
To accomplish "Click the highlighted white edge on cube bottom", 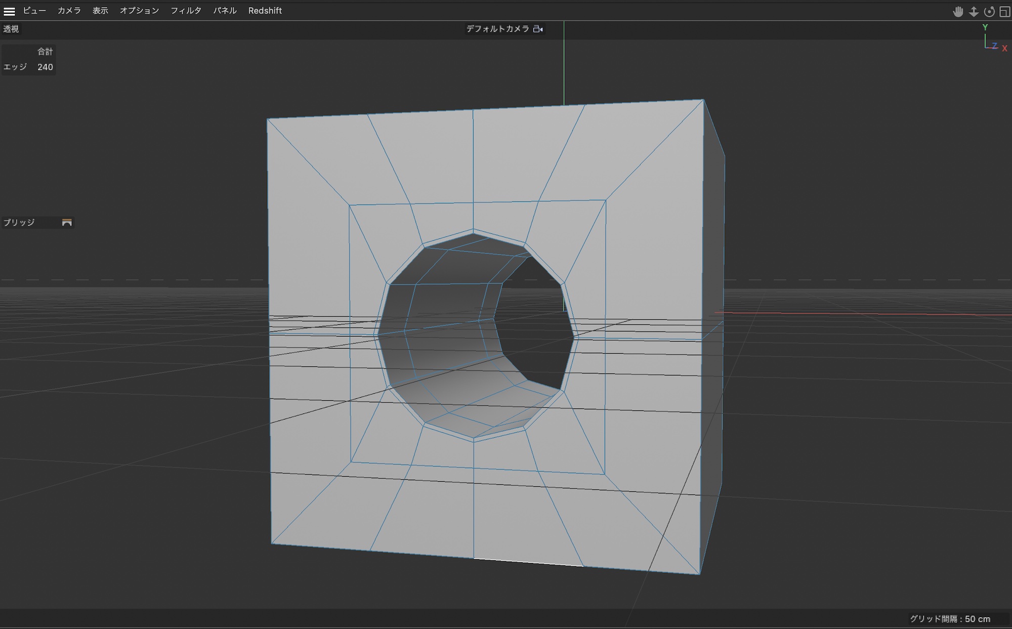I will click(x=528, y=562).
